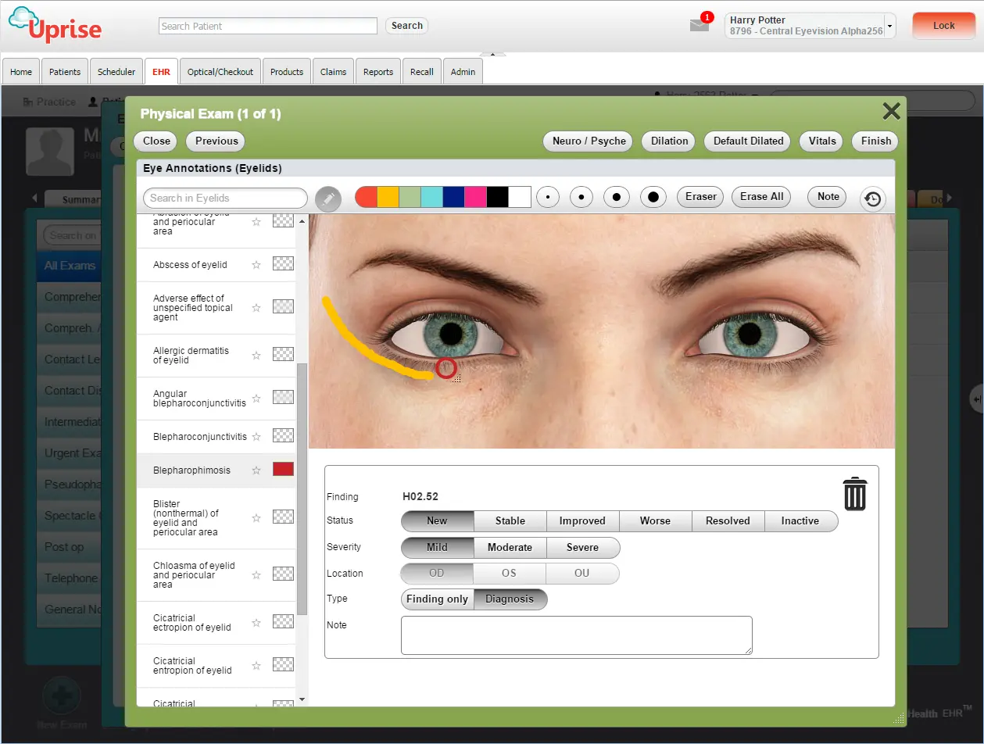Switch Type to Finding only
The image size is (984, 744).
pos(436,599)
